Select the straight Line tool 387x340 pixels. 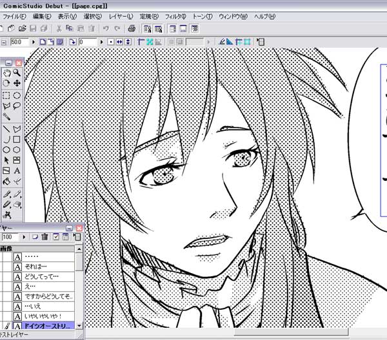(x=6, y=129)
